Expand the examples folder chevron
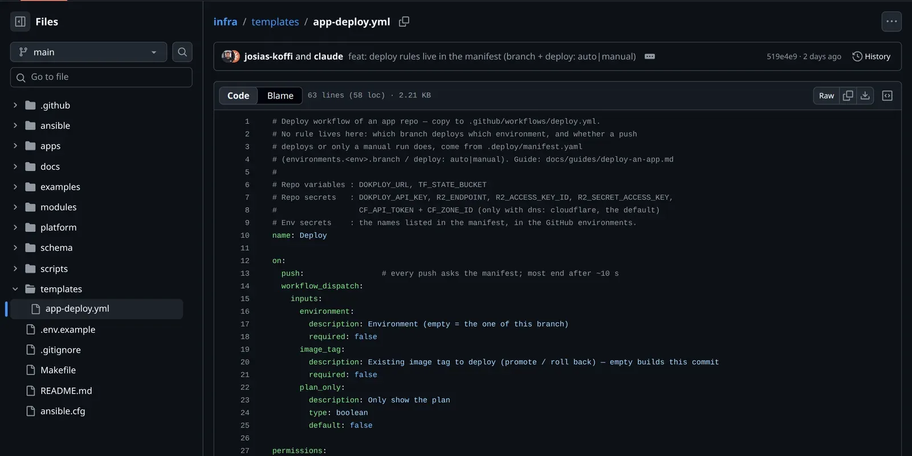 [x=15, y=187]
